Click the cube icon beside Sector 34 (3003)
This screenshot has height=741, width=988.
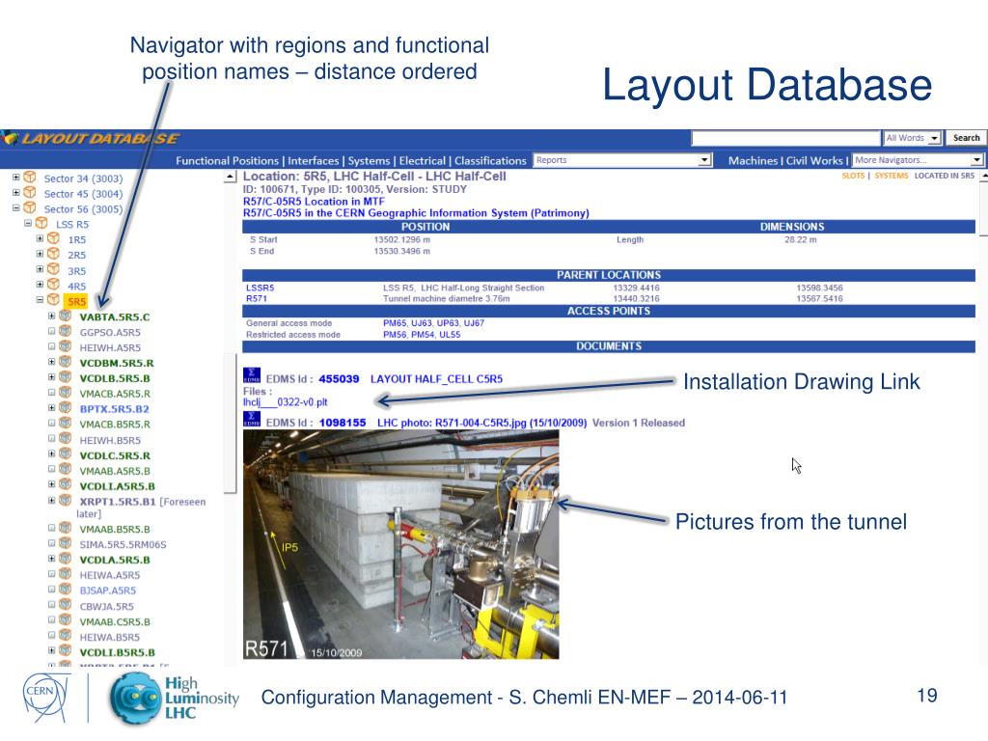(x=29, y=178)
